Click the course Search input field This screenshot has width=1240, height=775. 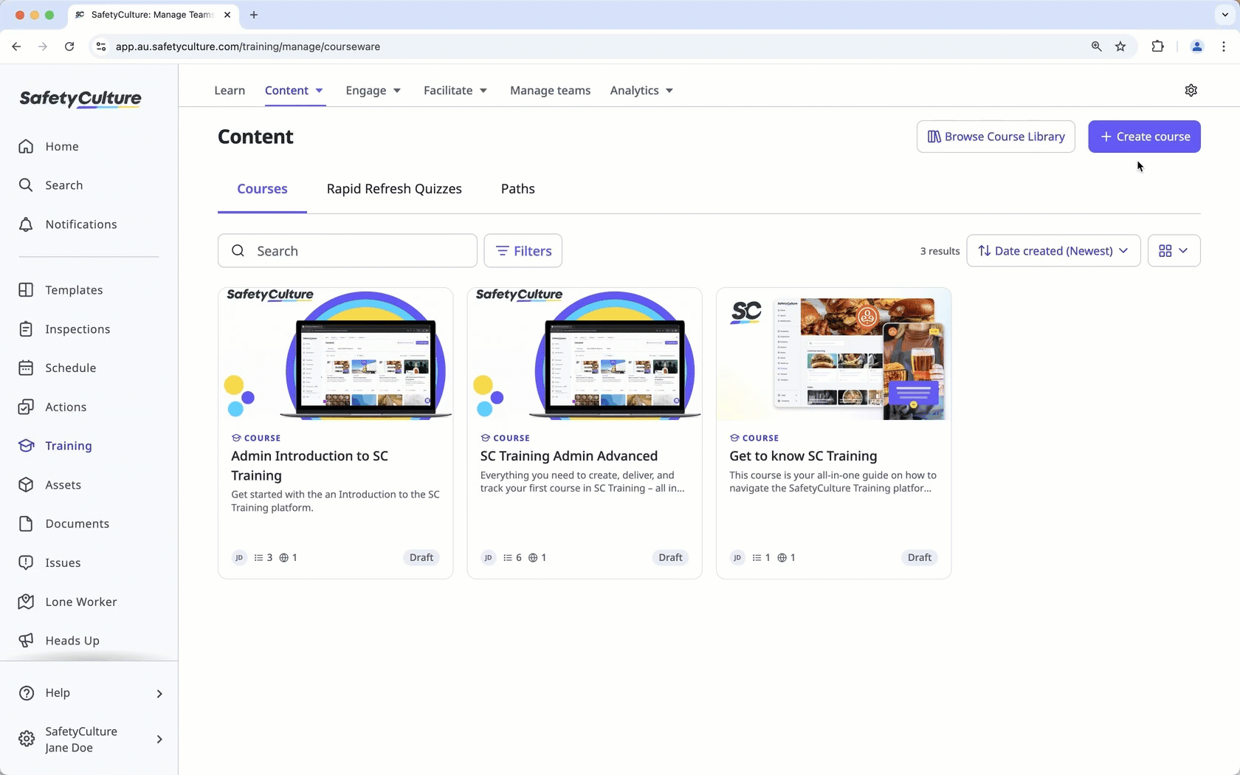(347, 251)
